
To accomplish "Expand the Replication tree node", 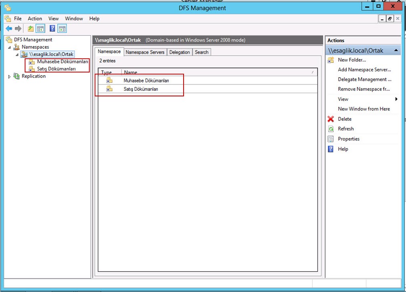I will [x=9, y=76].
